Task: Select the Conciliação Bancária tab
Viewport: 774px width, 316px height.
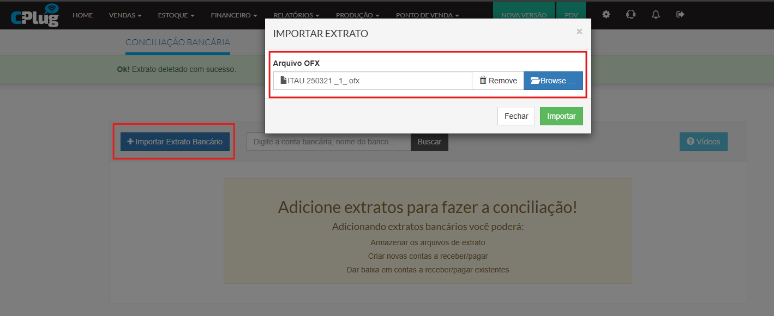Action: click(x=178, y=42)
